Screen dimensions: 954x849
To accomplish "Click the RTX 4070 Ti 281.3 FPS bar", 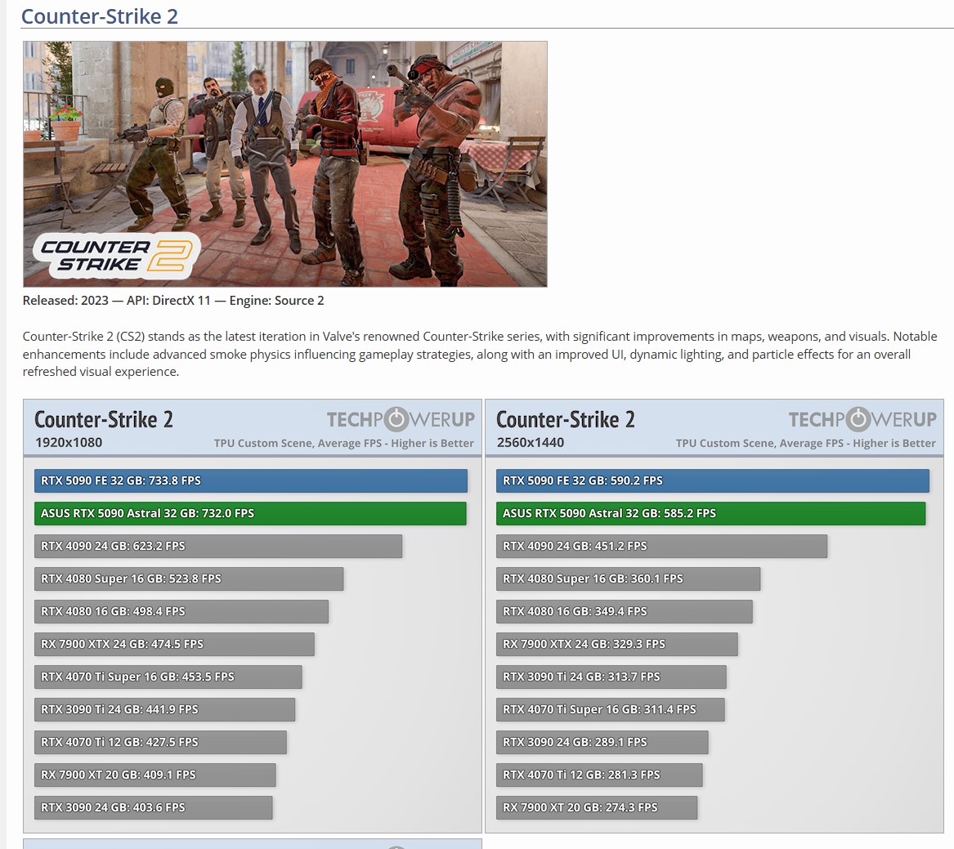I will click(599, 775).
